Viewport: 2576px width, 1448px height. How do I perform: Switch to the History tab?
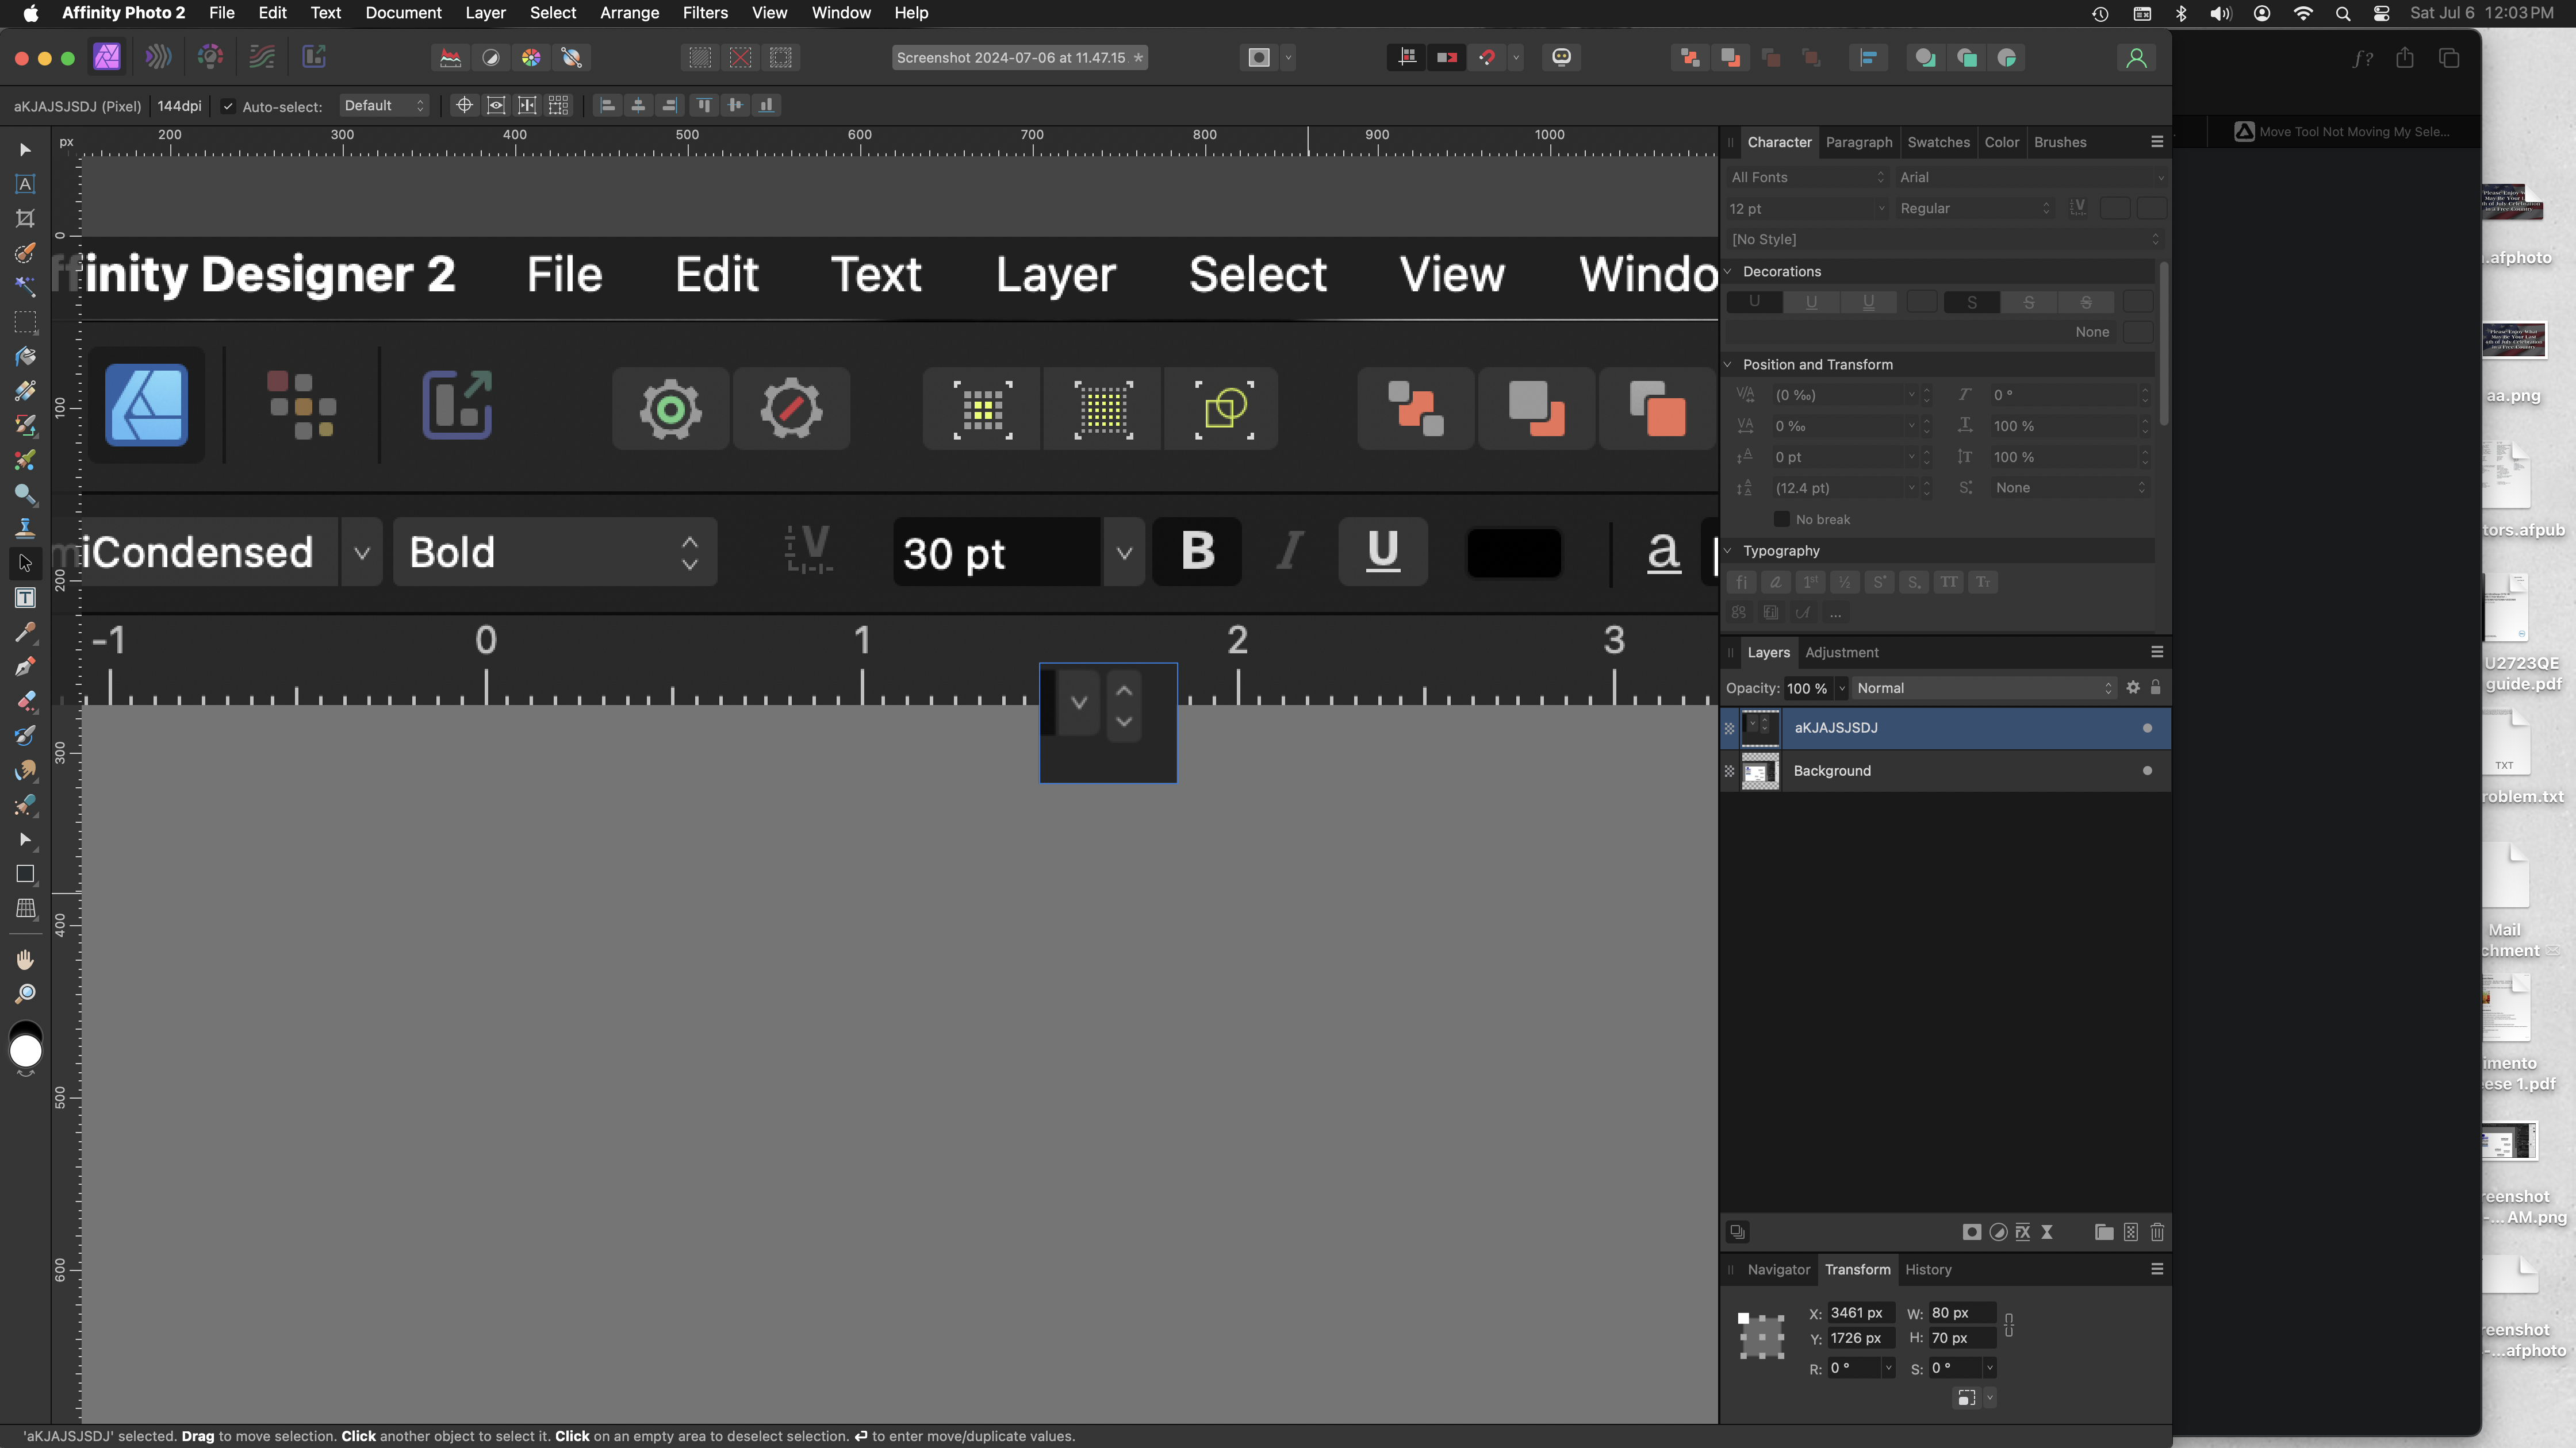[x=1928, y=1269]
